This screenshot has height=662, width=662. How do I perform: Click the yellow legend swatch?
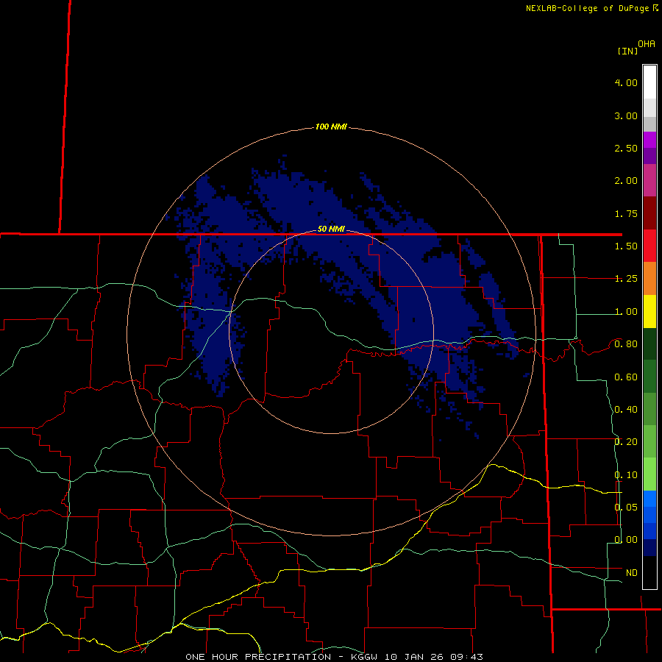coord(649,311)
